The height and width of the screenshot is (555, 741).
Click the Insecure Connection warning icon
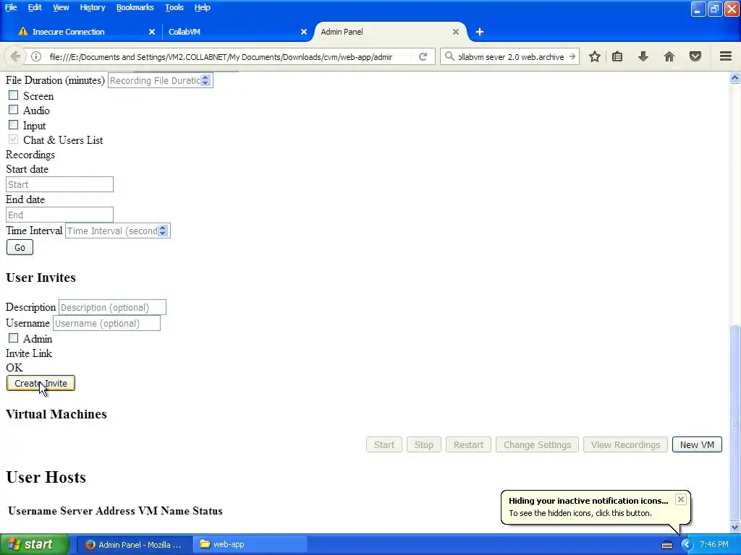click(22, 32)
